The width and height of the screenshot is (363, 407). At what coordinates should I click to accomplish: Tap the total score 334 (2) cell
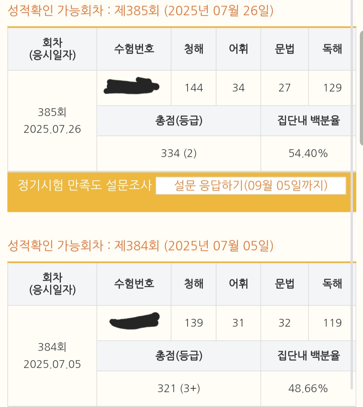coord(178,153)
